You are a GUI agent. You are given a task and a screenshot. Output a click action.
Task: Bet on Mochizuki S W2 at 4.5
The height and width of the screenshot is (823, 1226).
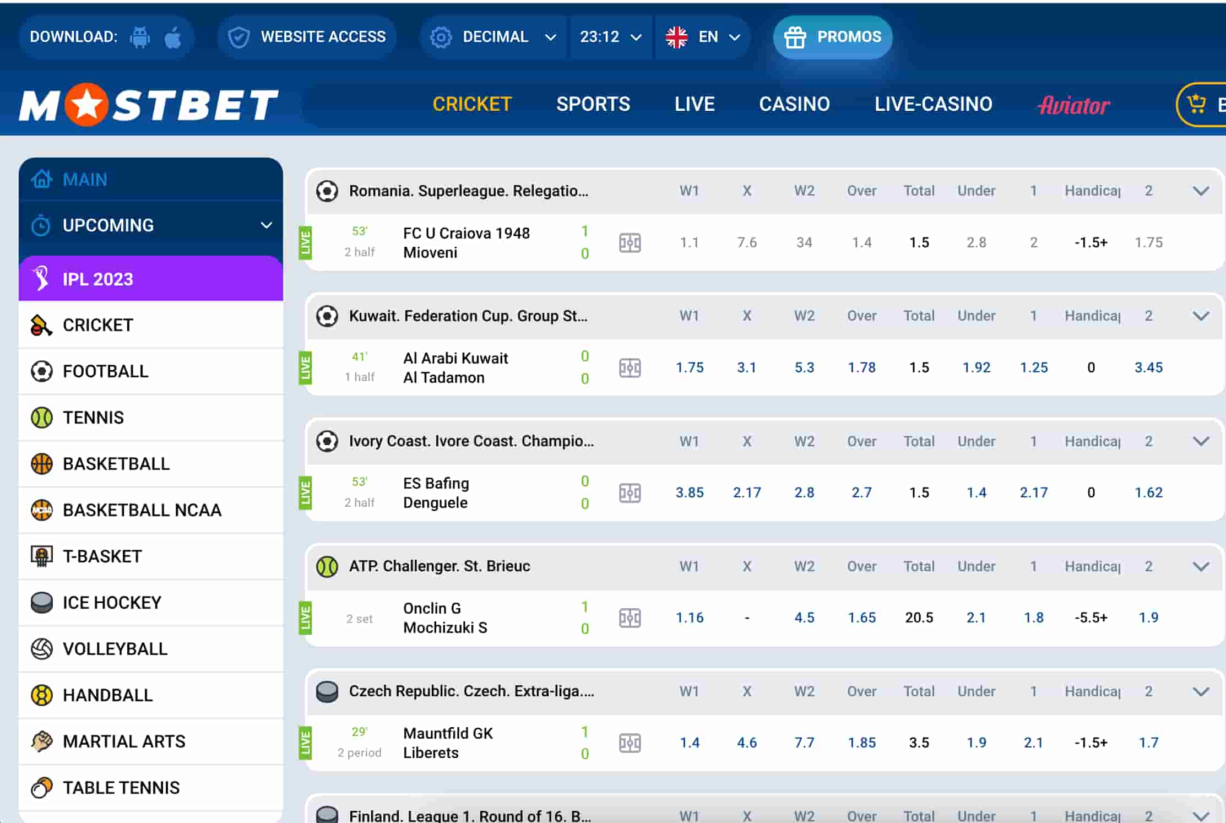(804, 618)
